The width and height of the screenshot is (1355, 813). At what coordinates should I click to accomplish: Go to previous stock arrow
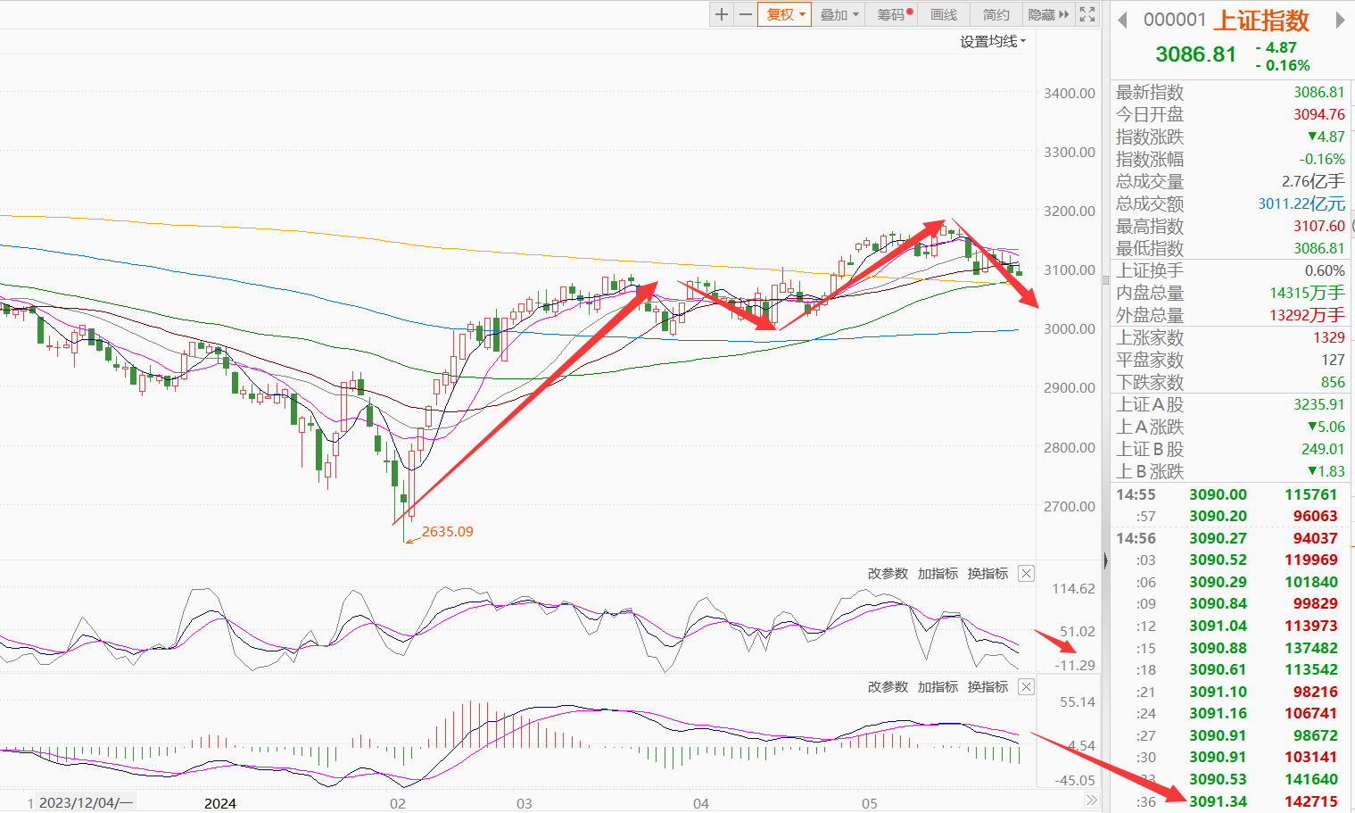(1123, 21)
